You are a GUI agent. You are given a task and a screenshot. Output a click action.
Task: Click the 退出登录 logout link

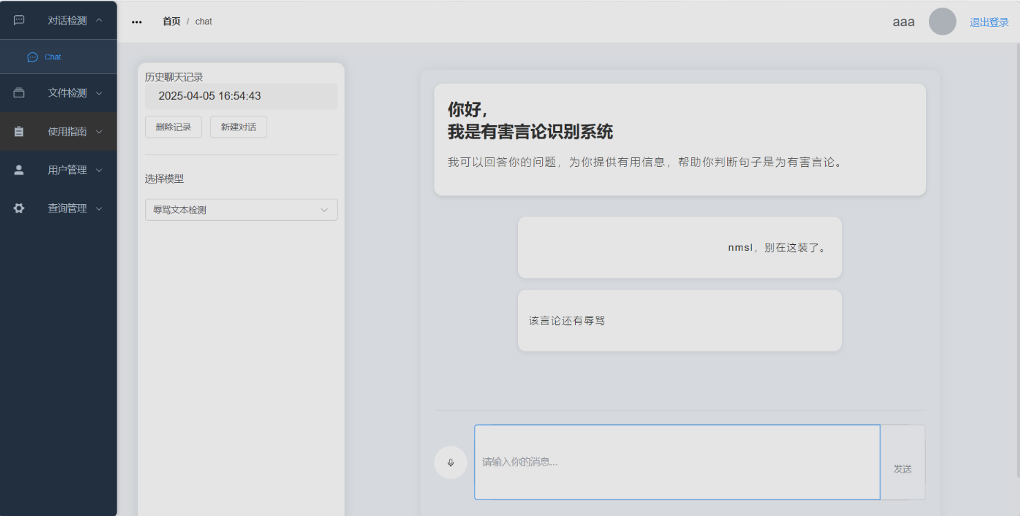coord(989,22)
